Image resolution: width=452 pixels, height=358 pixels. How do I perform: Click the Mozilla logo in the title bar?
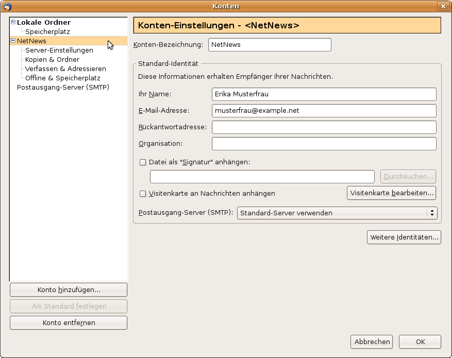(x=7, y=6)
